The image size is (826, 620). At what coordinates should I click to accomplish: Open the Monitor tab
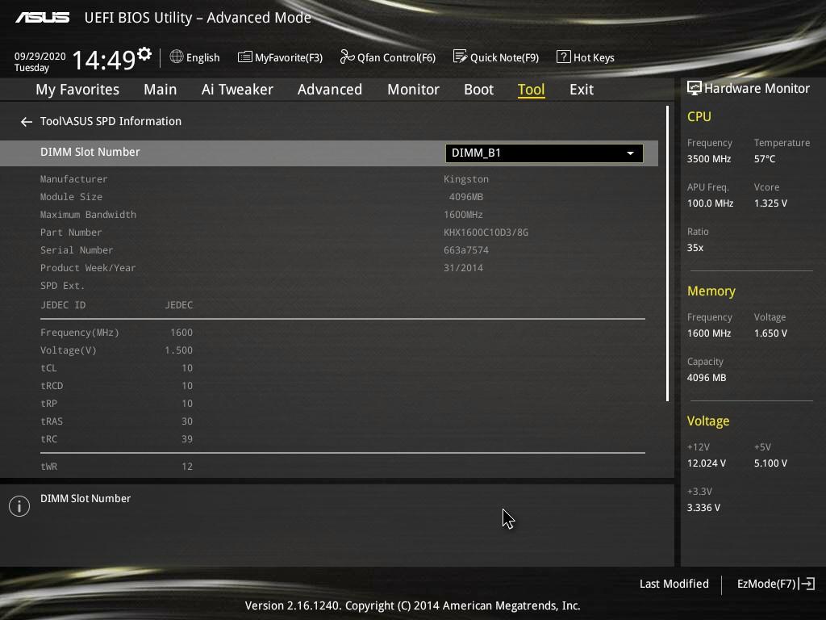413,90
